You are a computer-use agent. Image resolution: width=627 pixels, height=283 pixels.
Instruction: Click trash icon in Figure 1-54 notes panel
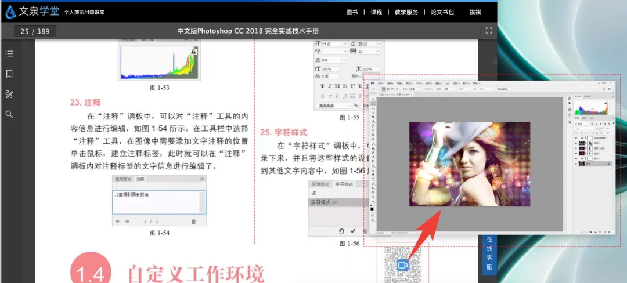[x=193, y=221]
